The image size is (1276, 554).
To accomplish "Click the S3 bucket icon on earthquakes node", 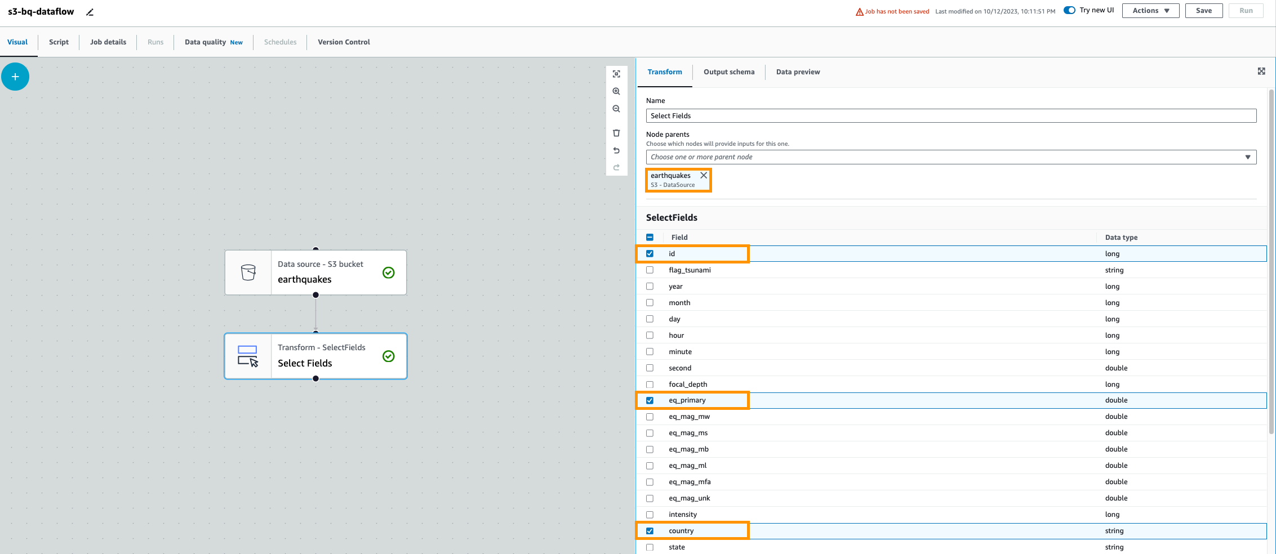I will tap(248, 272).
